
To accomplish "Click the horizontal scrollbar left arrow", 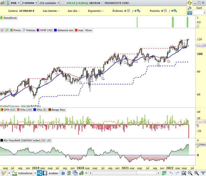I will (90, 173).
